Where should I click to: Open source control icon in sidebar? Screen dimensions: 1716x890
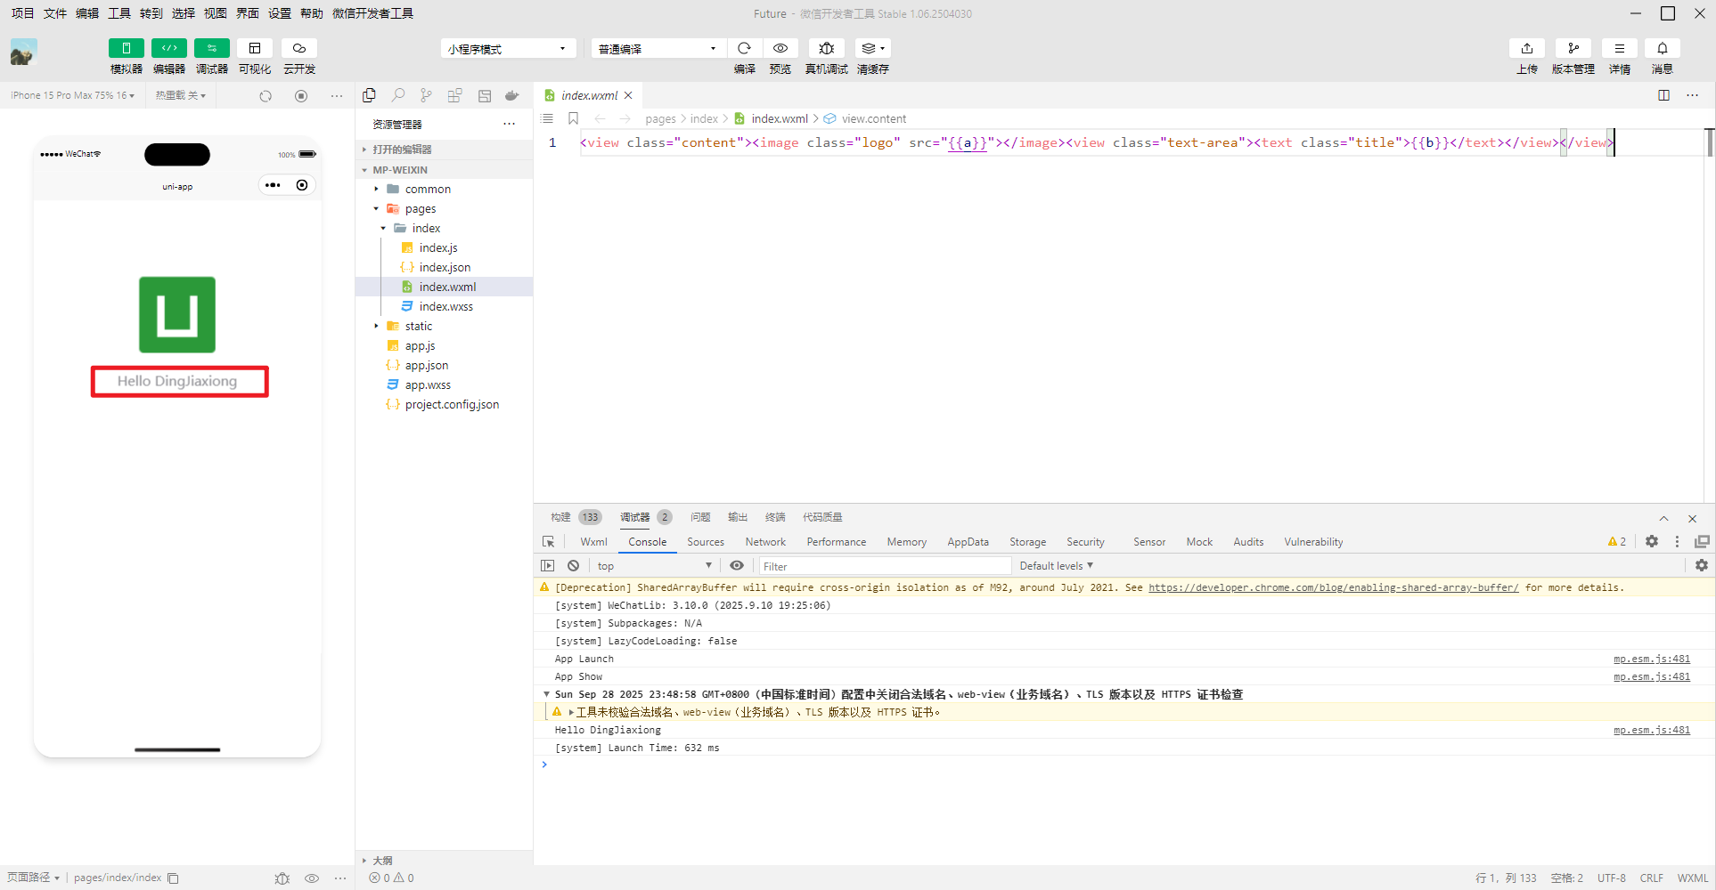[x=427, y=95]
